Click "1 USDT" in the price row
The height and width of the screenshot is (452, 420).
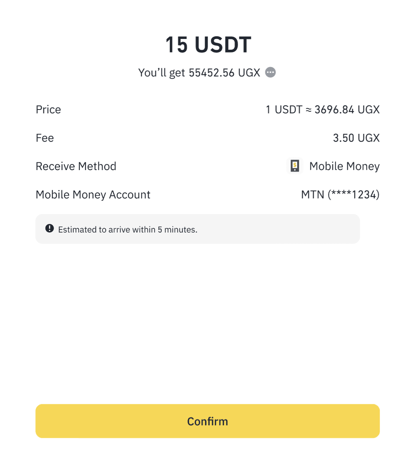[x=284, y=110]
